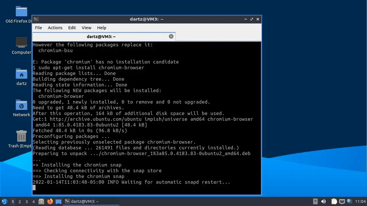This screenshot has height=206, width=367.
Task: Click 'Building dependency tree... Done' line
Action: pyautogui.click(x=78, y=79)
